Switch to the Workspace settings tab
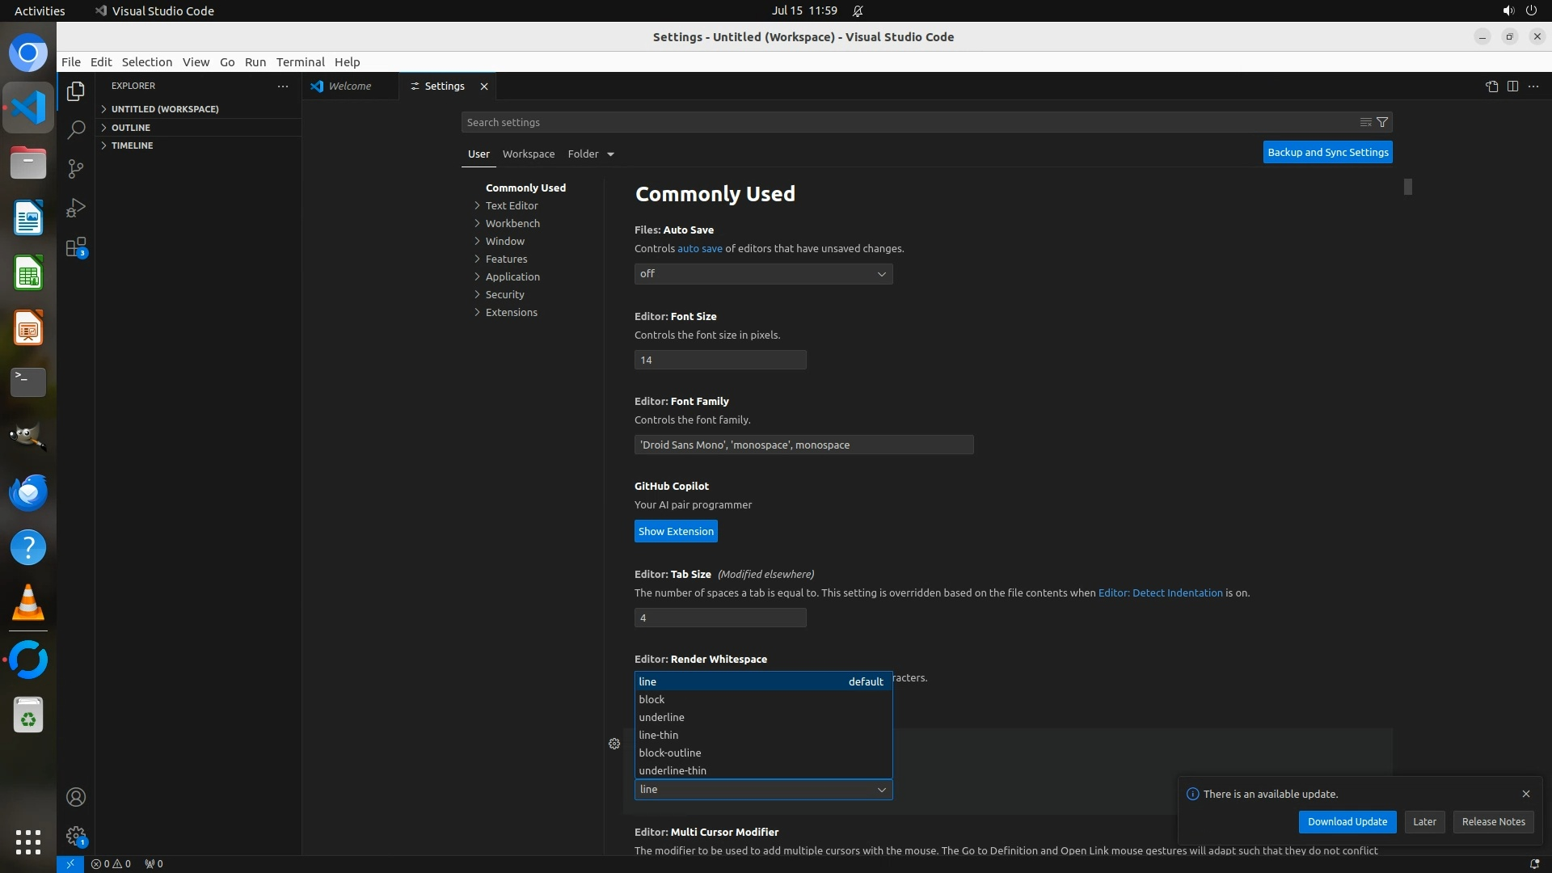Screen dimensions: 1552x873 (x=528, y=154)
